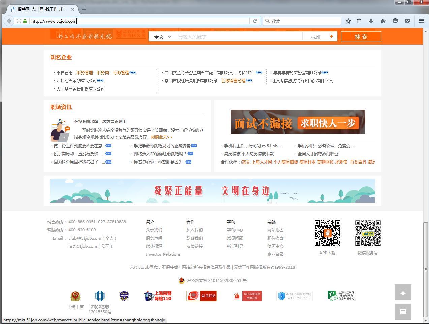429x324 pixels.
Task: Go back using the browser back arrow
Action: (x=9, y=21)
